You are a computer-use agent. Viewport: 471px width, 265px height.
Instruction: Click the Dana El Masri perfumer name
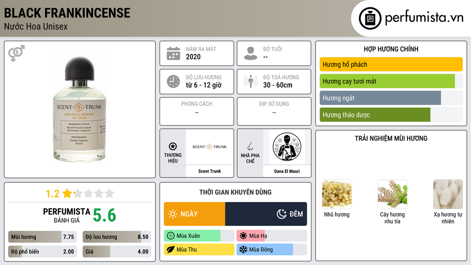pos(287,171)
